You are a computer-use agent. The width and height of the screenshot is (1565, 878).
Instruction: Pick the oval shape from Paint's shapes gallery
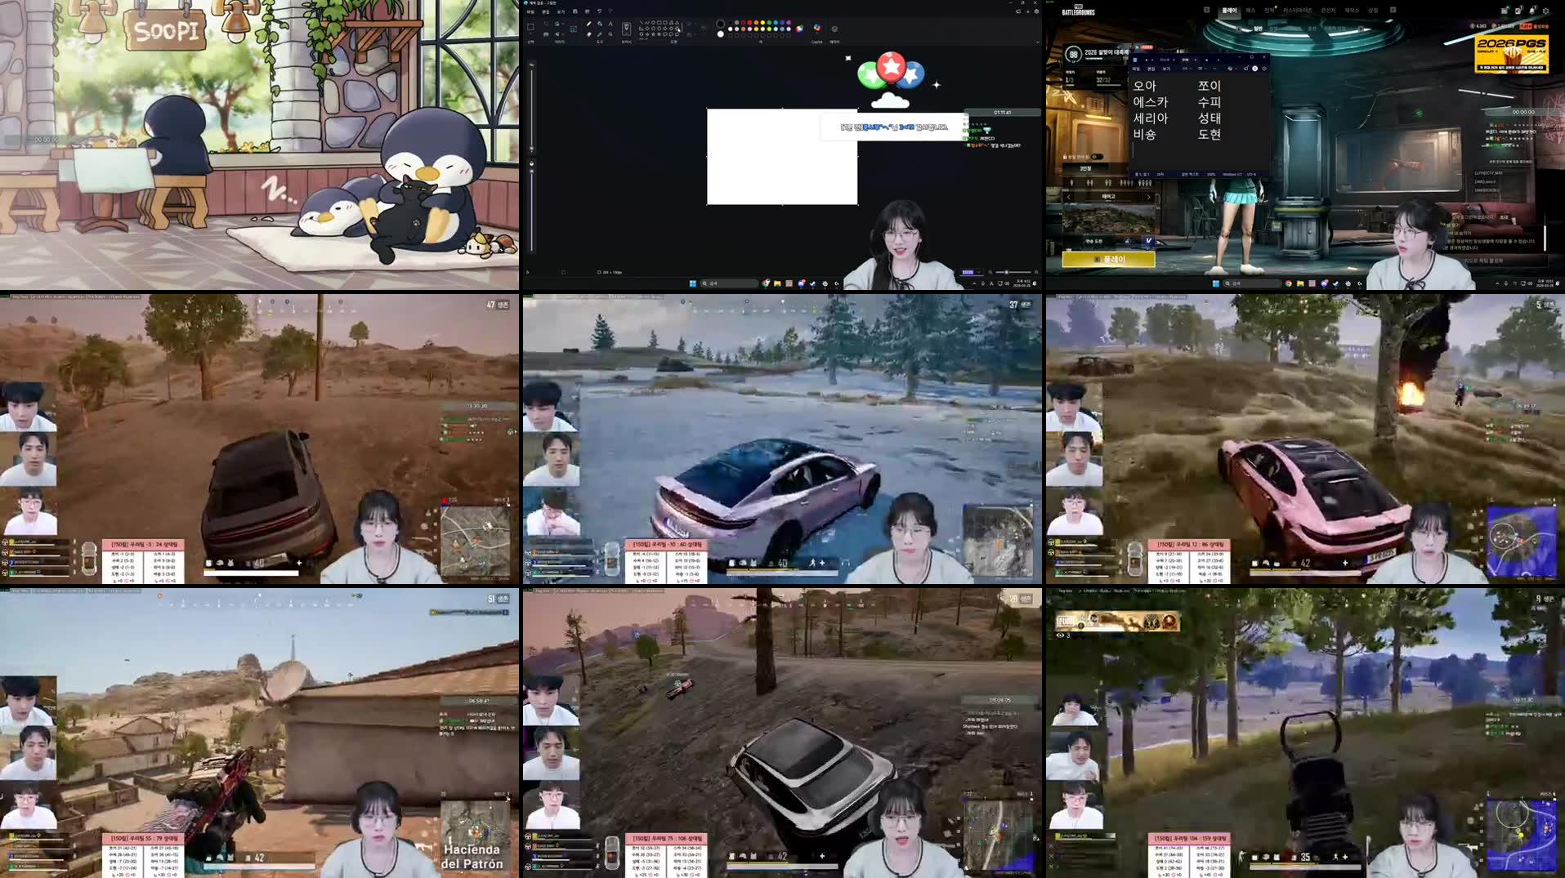654,23
